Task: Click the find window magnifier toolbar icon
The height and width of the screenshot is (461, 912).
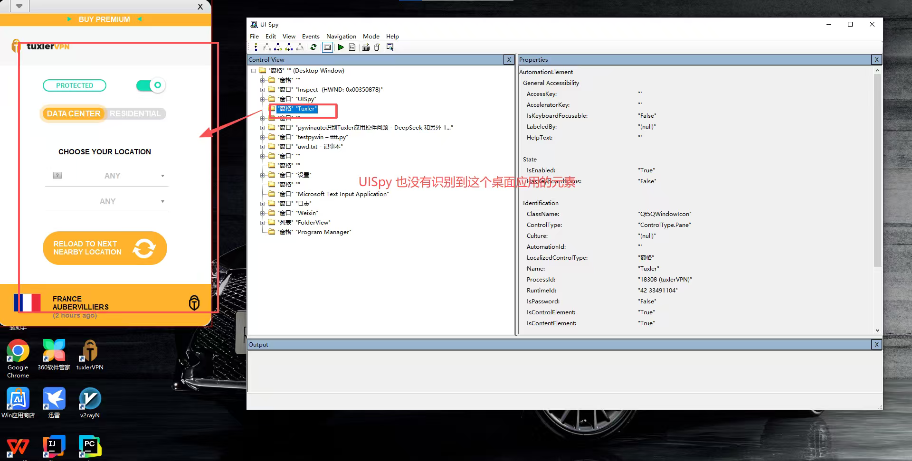Action: 390,47
